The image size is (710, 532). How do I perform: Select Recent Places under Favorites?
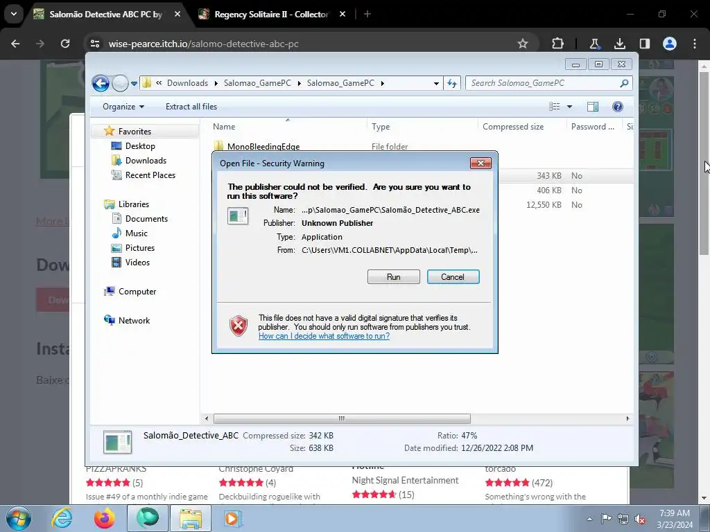150,175
